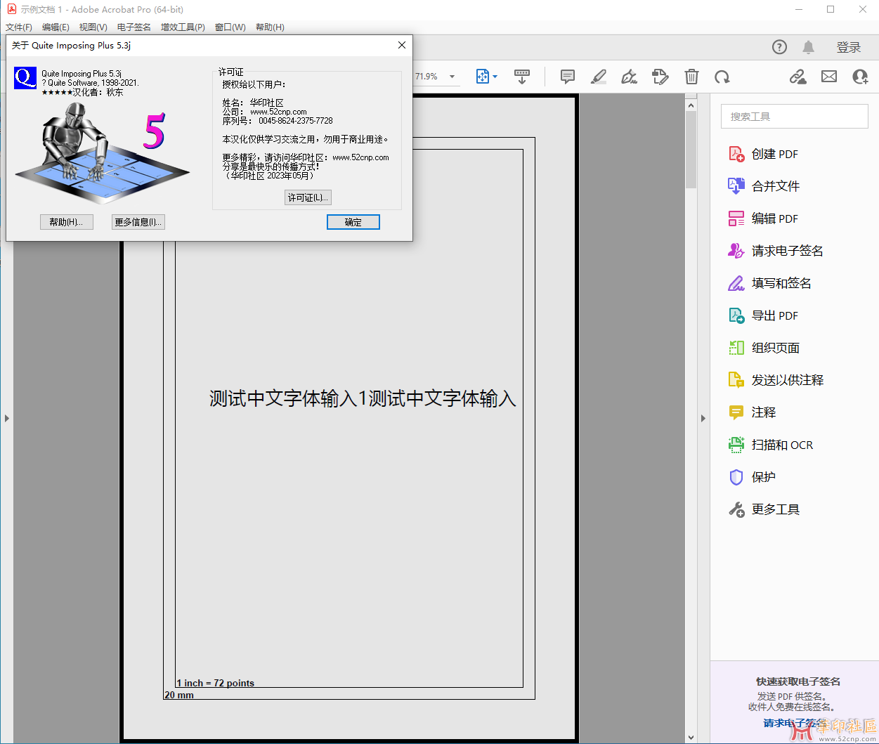879x744 pixels.
Task: Close the Quite Imposing Plus dialog
Action: 402,45
